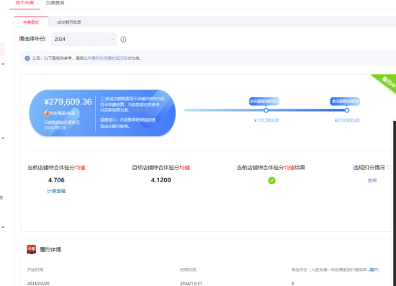Collapse the bottom sidebar chevron
This screenshot has width=396, height=286.
[3, 227]
